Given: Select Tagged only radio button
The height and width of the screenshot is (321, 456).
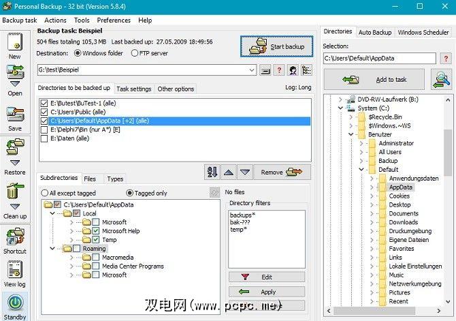Looking at the screenshot, I should point(130,193).
